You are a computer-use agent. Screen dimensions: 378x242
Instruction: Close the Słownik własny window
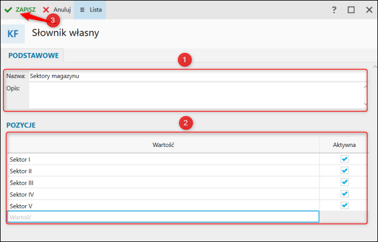tap(369, 10)
